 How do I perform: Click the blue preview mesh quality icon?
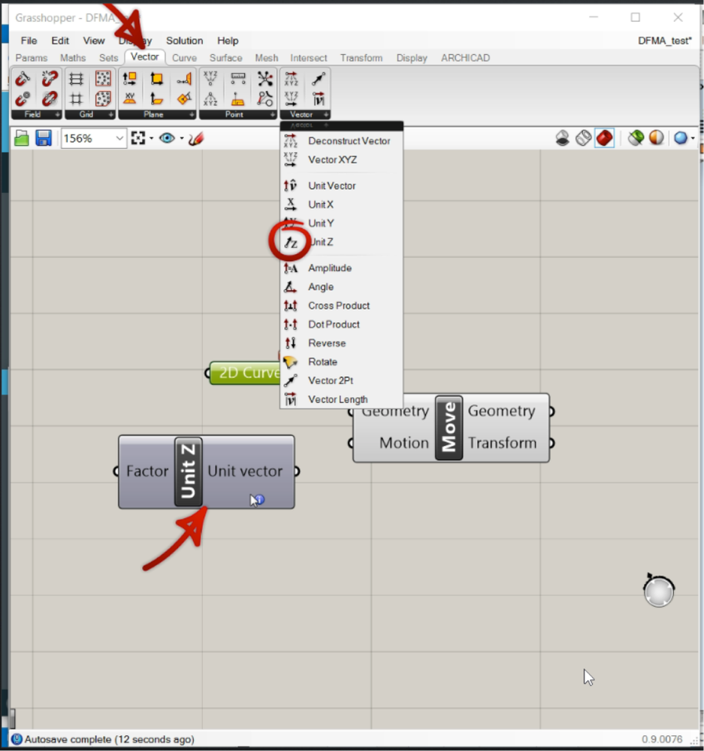pyautogui.click(x=680, y=138)
